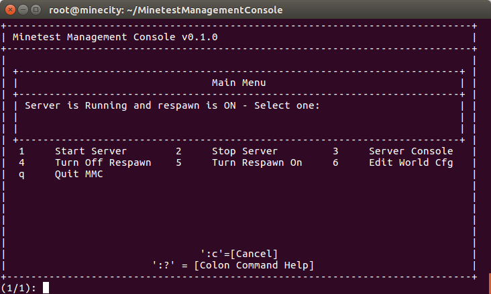This screenshot has width=491, height=294.
Task: Select the Stop Server menu entry
Action: click(245, 151)
